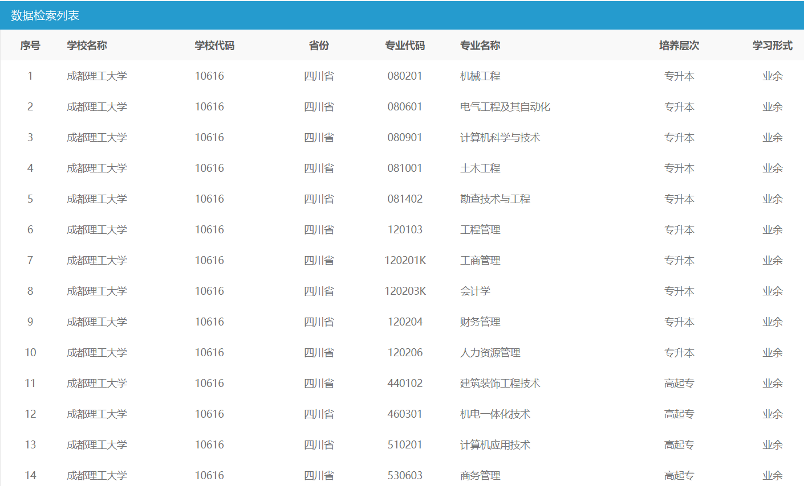This screenshot has height=486, width=804.
Task: Select the major name 建筑装饰工程技术
Action: click(x=500, y=384)
